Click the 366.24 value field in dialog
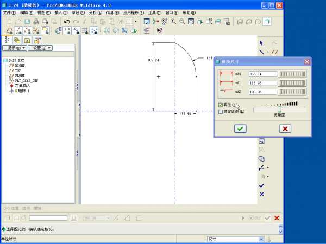The image size is (326, 244). 263,74
